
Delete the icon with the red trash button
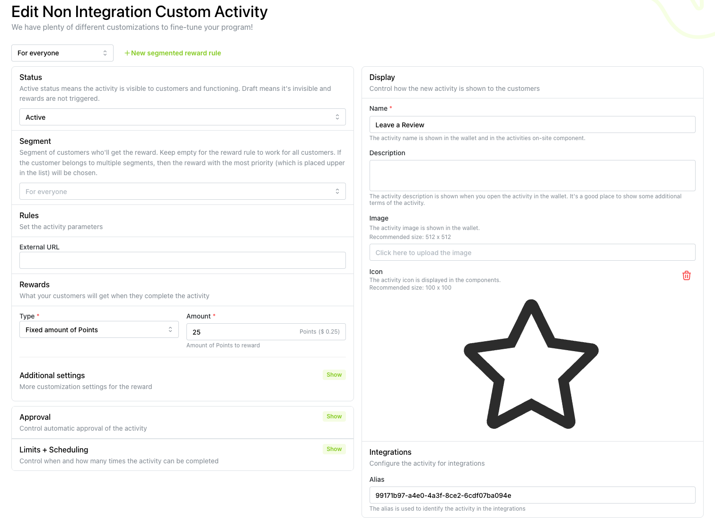pyautogui.click(x=686, y=275)
